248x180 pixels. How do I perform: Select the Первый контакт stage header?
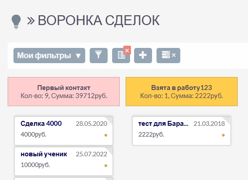pos(64,92)
